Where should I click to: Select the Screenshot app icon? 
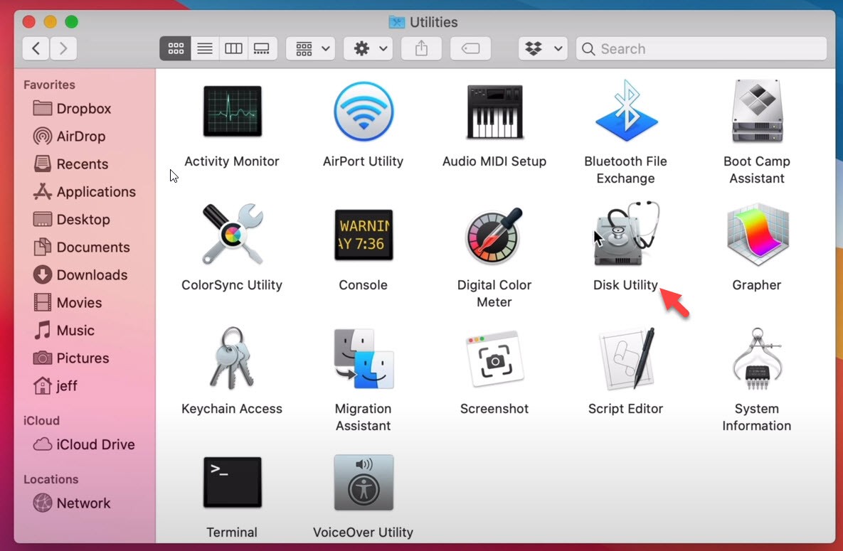[x=494, y=358]
